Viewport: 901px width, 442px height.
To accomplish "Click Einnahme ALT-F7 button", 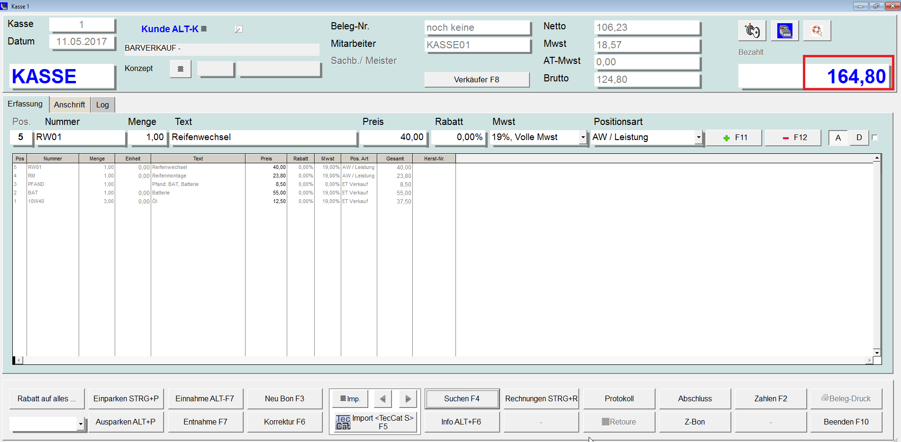I will tap(205, 399).
